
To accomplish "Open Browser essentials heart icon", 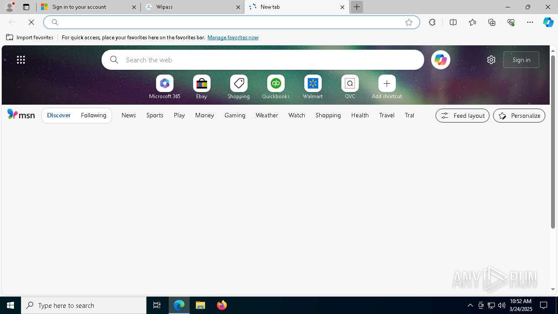I will (x=511, y=22).
